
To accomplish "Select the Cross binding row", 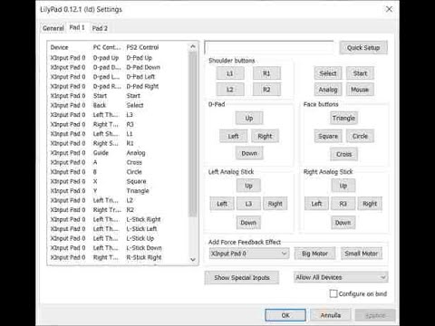I will (x=118, y=162).
